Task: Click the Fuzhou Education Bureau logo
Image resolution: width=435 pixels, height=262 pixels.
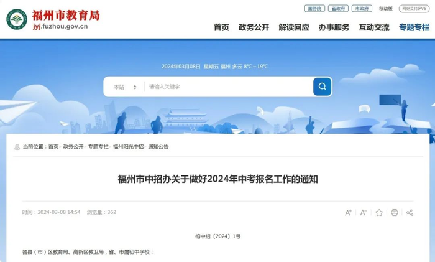Action: (x=17, y=19)
